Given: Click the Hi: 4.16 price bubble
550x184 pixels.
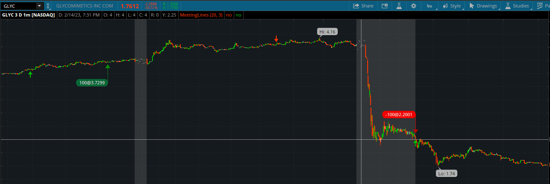Looking at the screenshot, I should click(327, 31).
